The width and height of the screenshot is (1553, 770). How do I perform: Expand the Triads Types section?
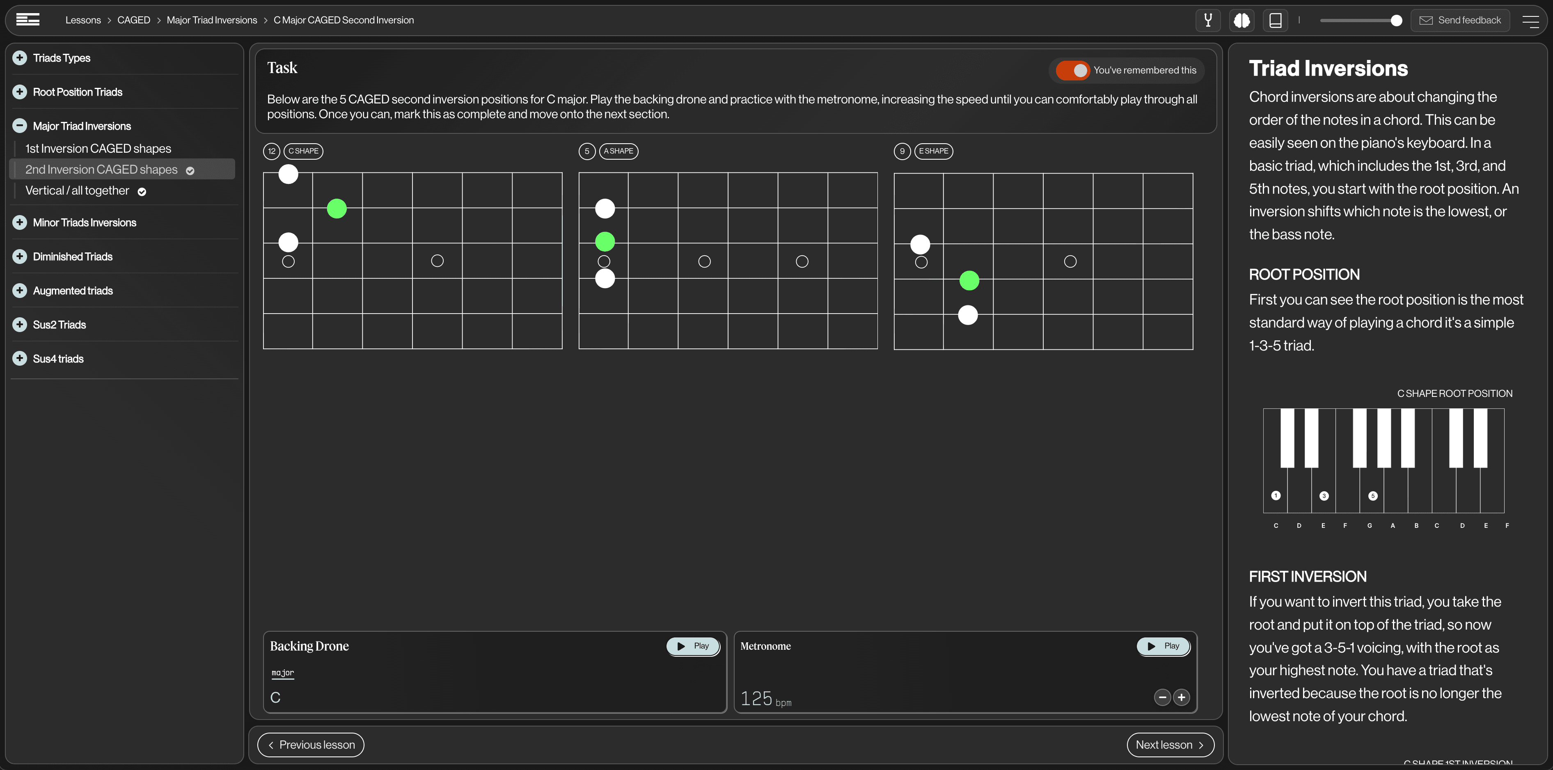20,58
